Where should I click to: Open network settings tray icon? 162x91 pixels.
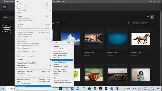139,89
